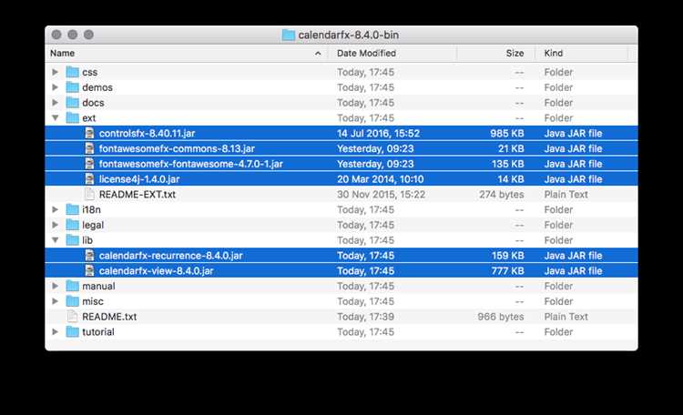Click the 985 KB size cell

(x=507, y=133)
